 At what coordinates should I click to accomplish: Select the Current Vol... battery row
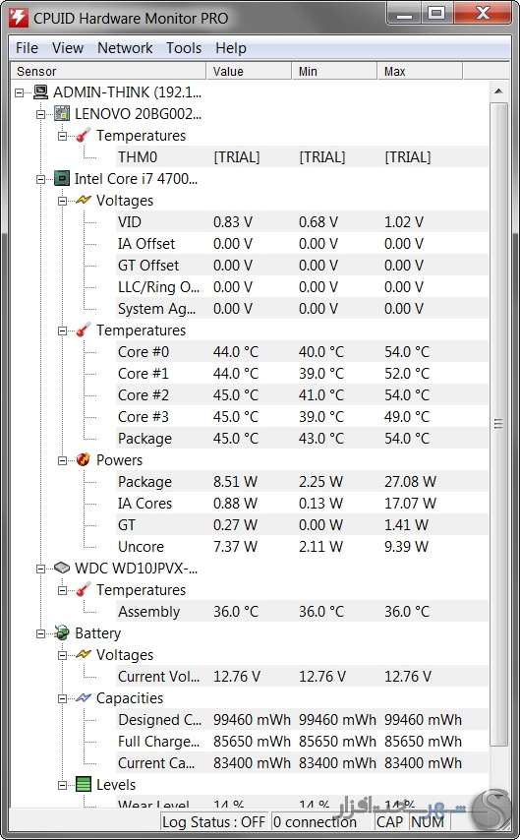point(302,676)
